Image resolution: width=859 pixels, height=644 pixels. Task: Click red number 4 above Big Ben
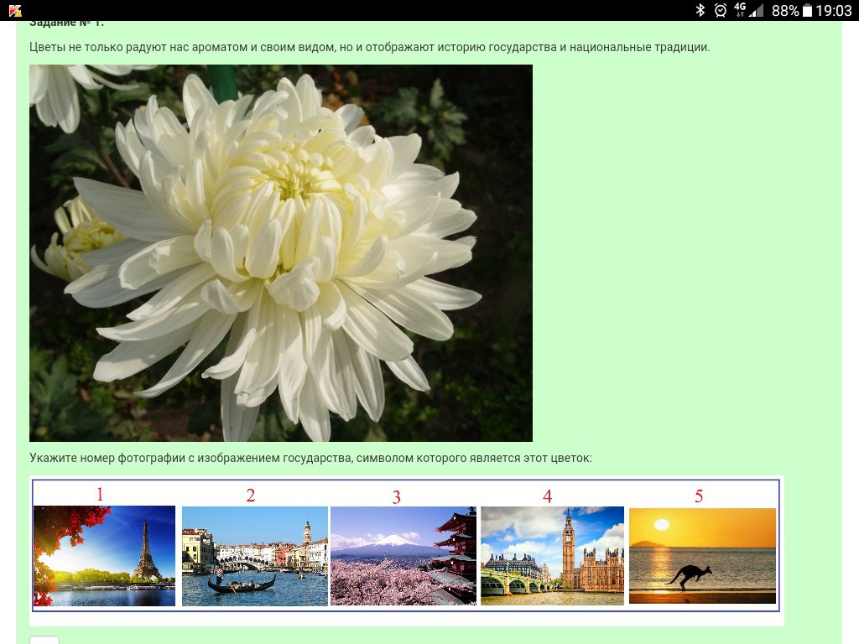[547, 496]
